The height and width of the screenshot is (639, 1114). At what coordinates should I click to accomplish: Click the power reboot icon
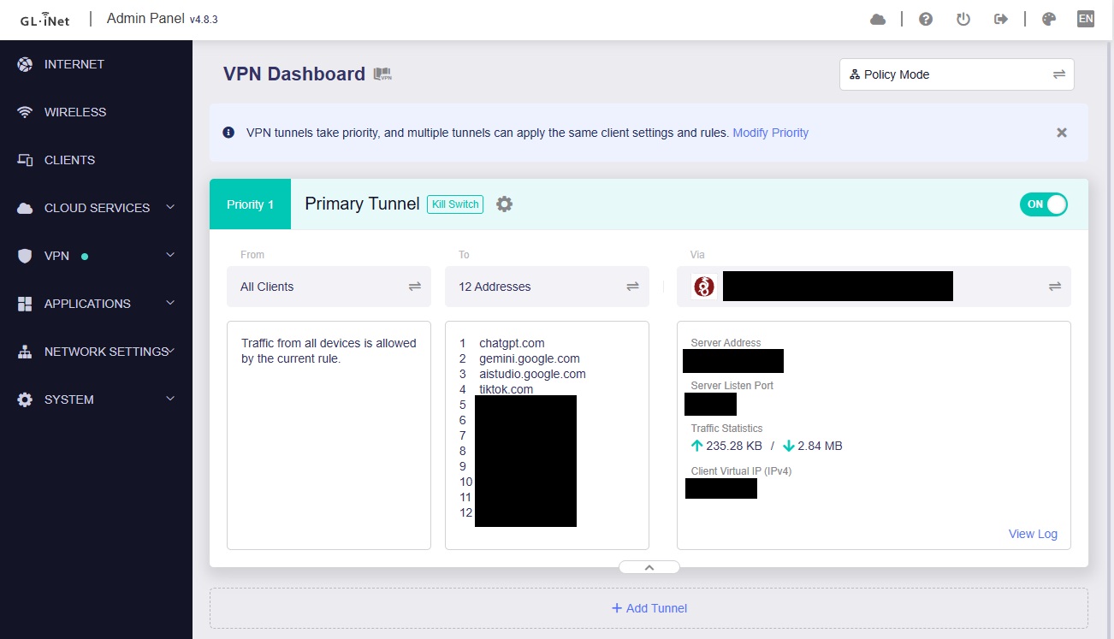[x=963, y=20]
